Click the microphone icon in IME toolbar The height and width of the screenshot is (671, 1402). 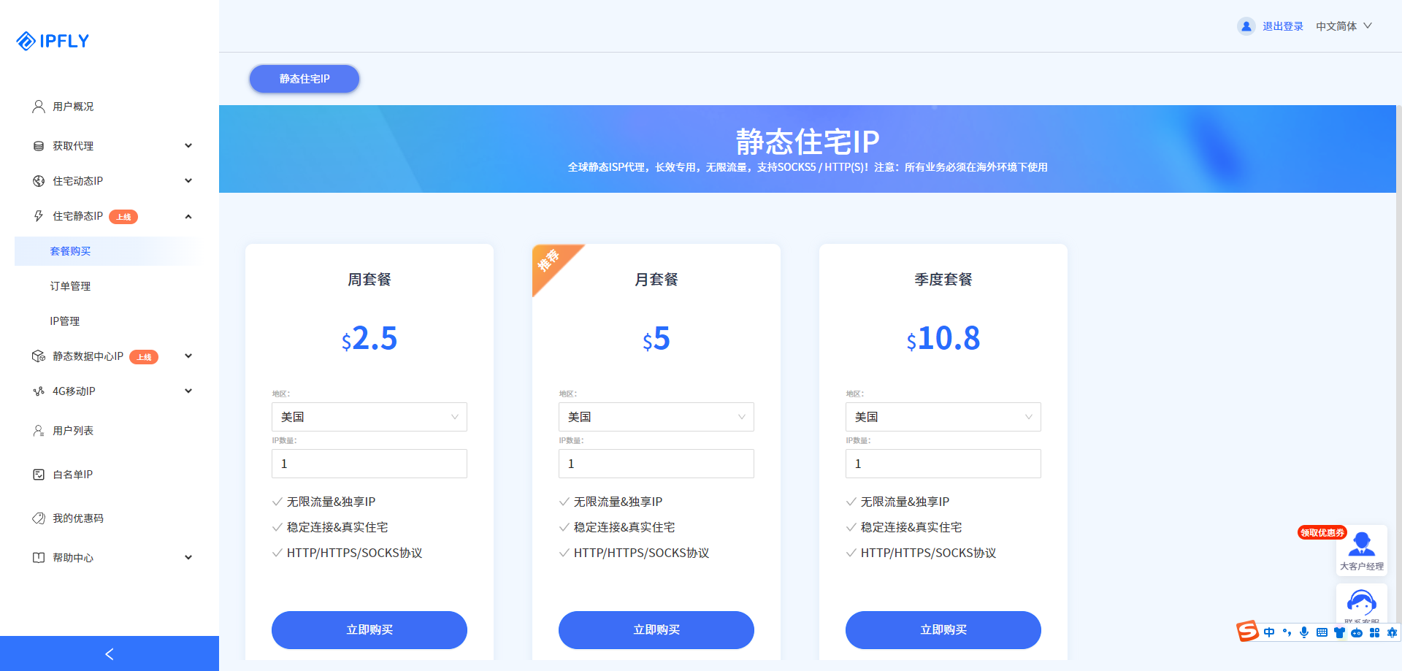pos(1304,632)
